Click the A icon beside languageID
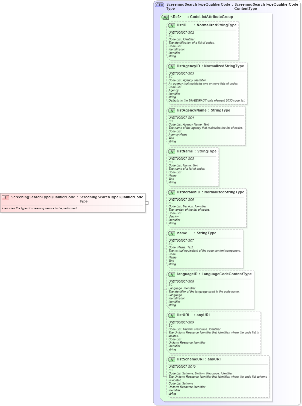 point(172,274)
